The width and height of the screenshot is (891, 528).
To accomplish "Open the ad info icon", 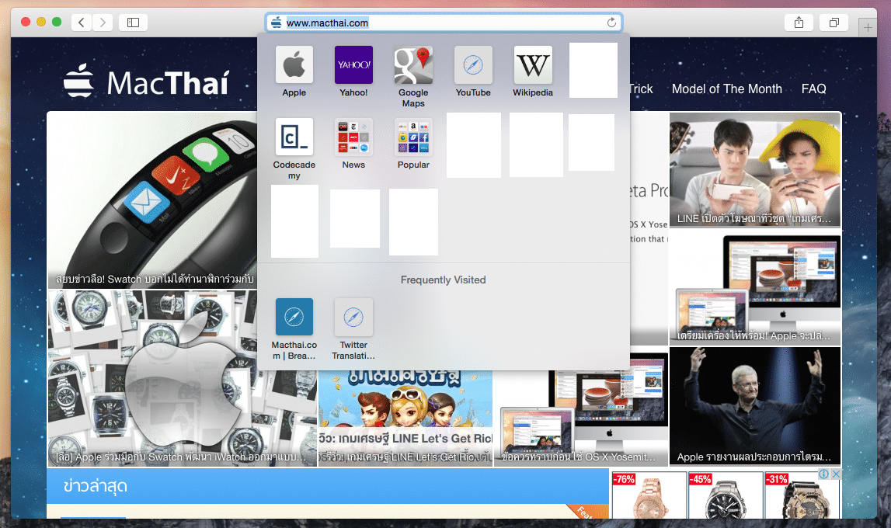I will coord(824,474).
